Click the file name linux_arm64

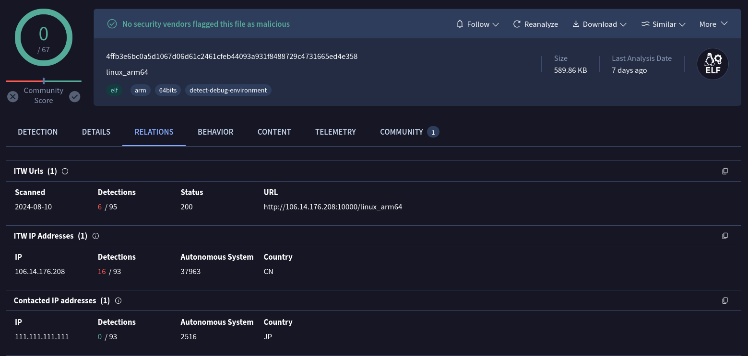127,72
